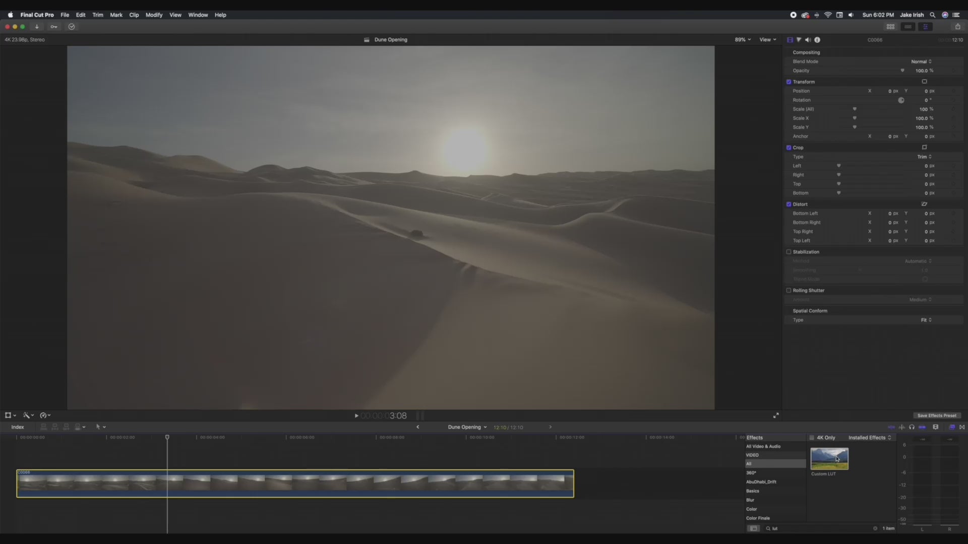Click the import media arrow icon
This screenshot has height=544, width=968.
[x=37, y=27]
